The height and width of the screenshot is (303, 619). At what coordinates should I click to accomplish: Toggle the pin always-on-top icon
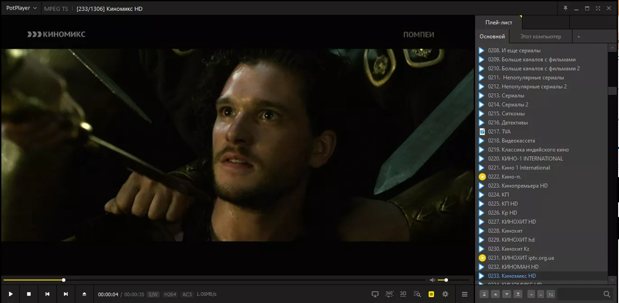point(565,9)
